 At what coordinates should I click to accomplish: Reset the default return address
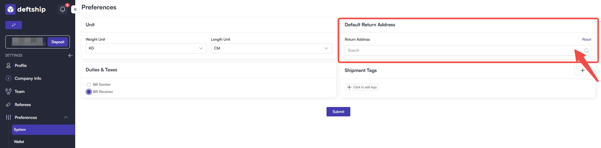pos(587,39)
